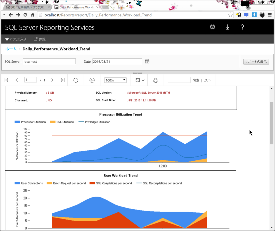The width and height of the screenshot is (275, 231).
Task: Close the blog editing tab
Action: [x=49, y=7]
